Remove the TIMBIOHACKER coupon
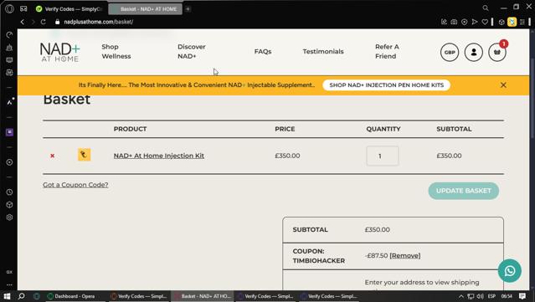The width and height of the screenshot is (535, 302). coord(405,256)
